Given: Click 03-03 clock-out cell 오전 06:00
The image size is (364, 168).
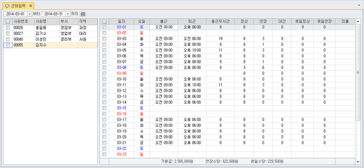Looking at the screenshot, I should pyautogui.click(x=192, y=38).
